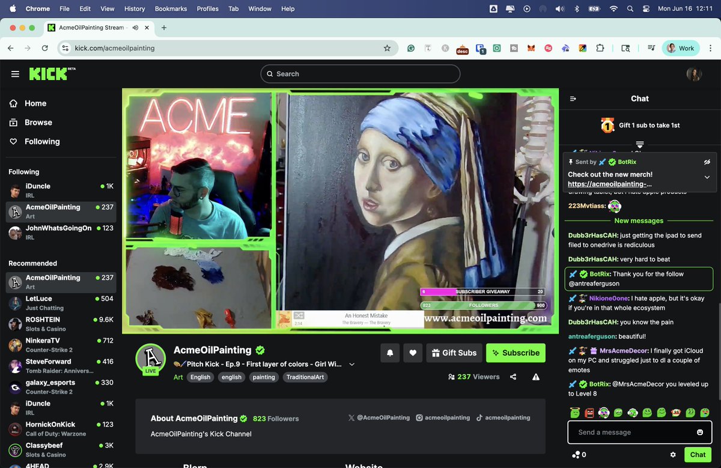Open the Bookmarks menu

(171, 9)
